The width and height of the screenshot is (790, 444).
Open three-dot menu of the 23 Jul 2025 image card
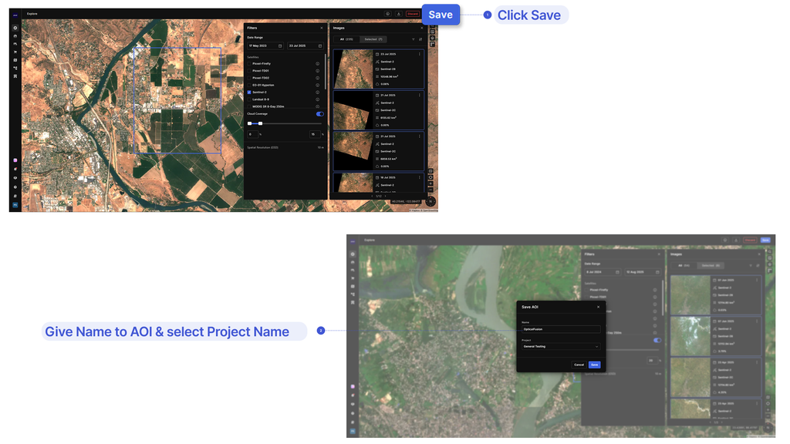[x=419, y=54]
